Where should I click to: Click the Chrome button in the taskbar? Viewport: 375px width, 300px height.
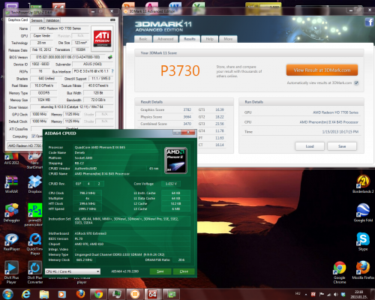tap(98, 294)
